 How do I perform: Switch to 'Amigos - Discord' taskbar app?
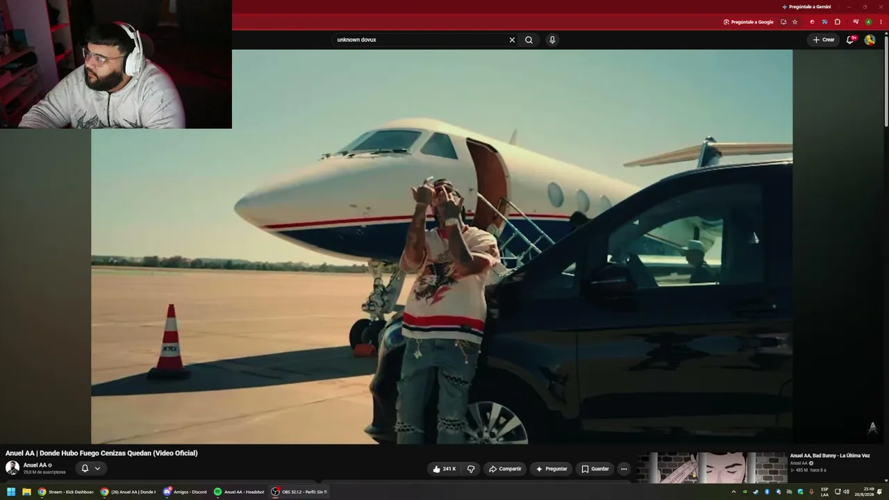point(185,492)
